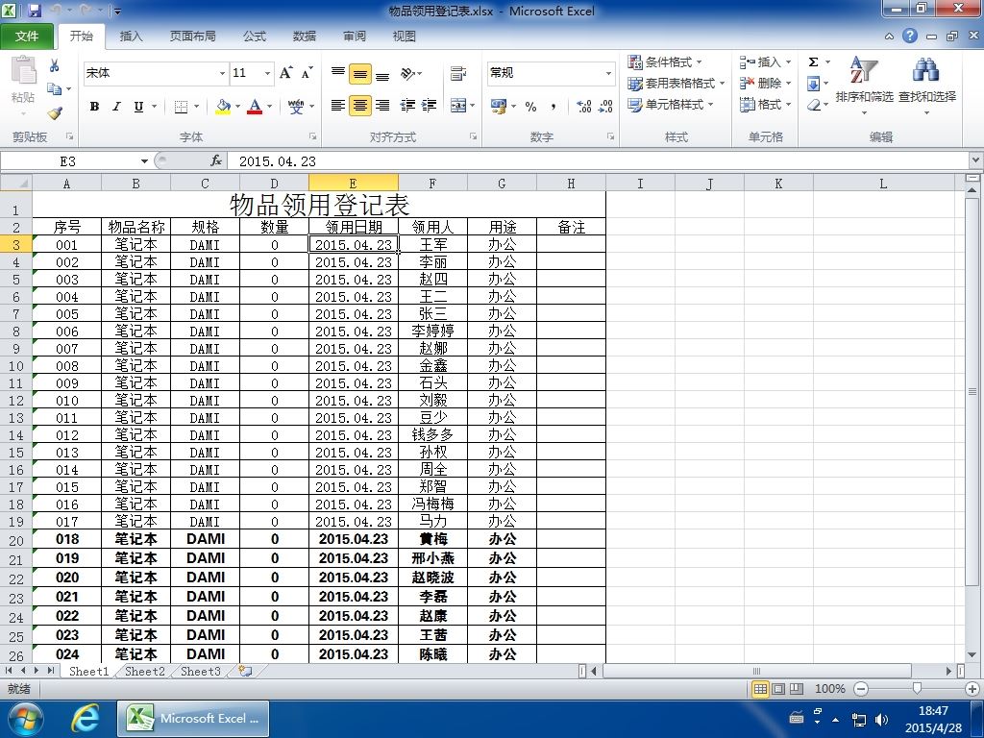Open Excel Help question mark icon

point(910,36)
